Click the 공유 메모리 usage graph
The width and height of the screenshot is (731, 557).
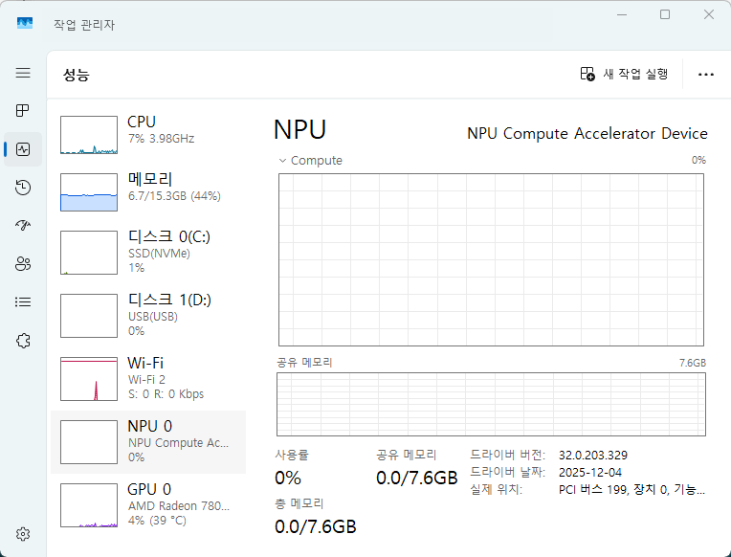point(491,404)
